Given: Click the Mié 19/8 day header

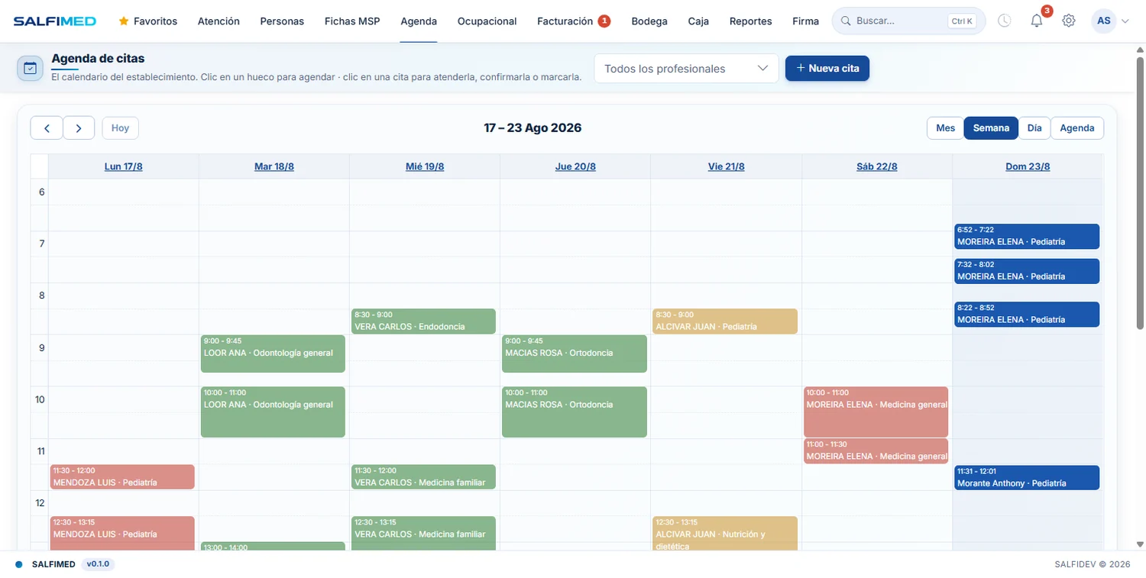Looking at the screenshot, I should pyautogui.click(x=425, y=166).
